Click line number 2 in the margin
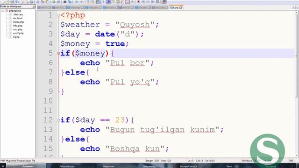299x168 pixels. pos(50,25)
